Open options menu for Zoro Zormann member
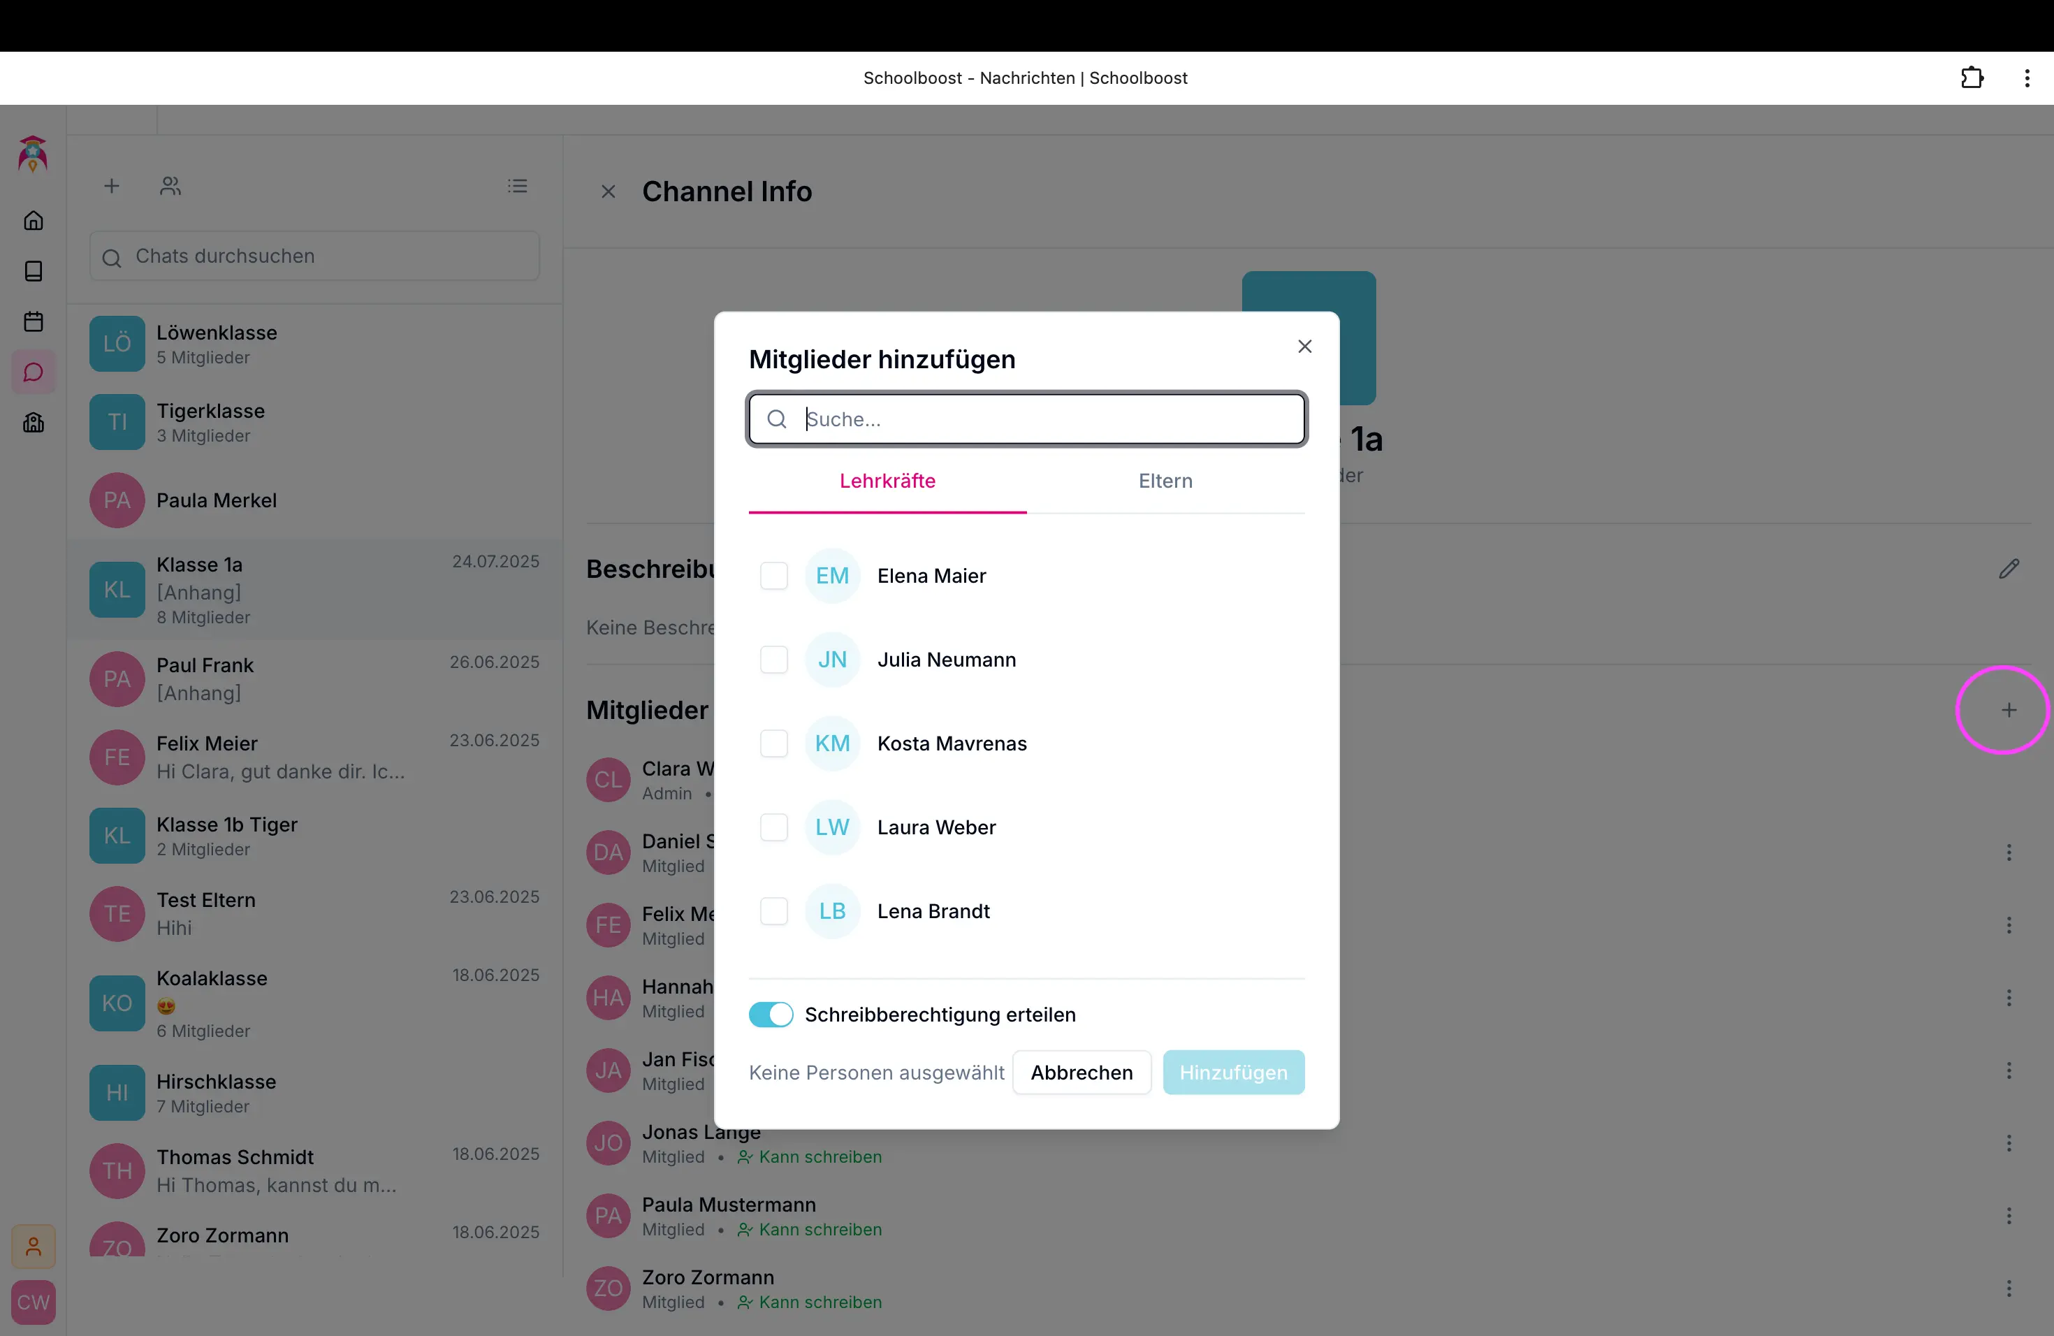Image resolution: width=2054 pixels, height=1336 pixels. click(2009, 1288)
